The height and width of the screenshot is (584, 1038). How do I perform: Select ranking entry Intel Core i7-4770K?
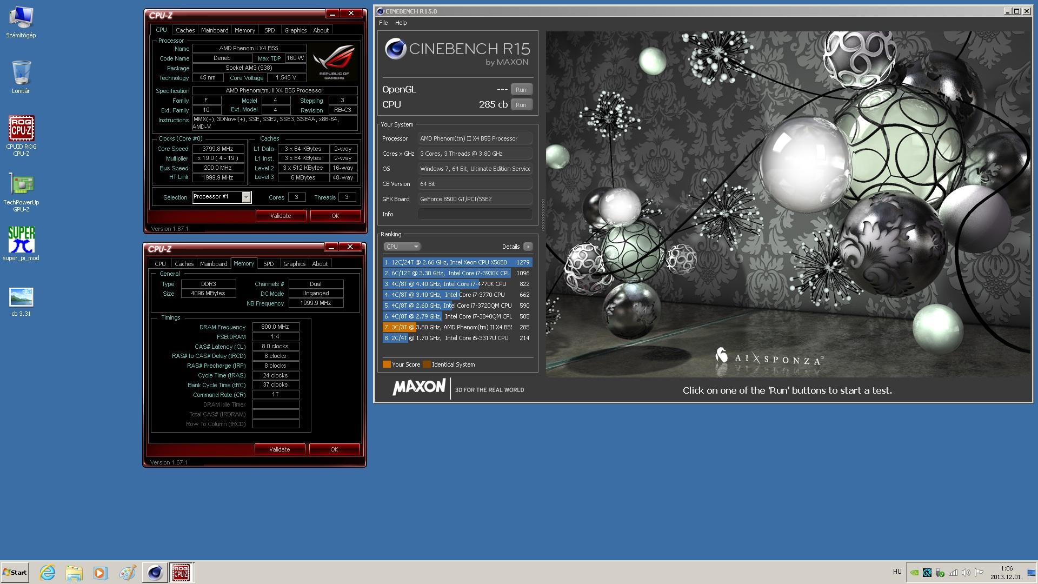click(x=457, y=284)
